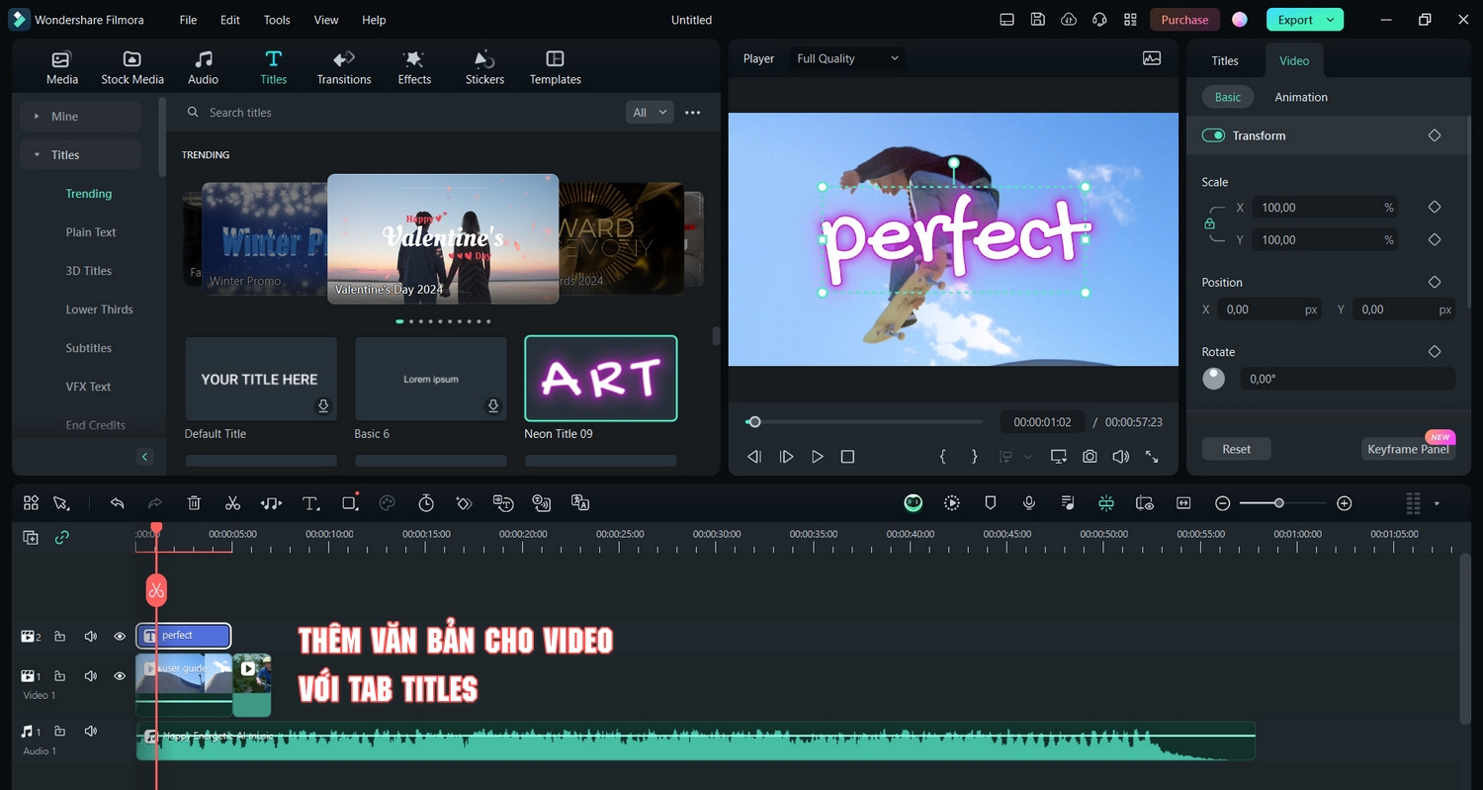Image resolution: width=1483 pixels, height=790 pixels.
Task: Select the Split tool in the timeline toolbar
Action: [x=232, y=502]
